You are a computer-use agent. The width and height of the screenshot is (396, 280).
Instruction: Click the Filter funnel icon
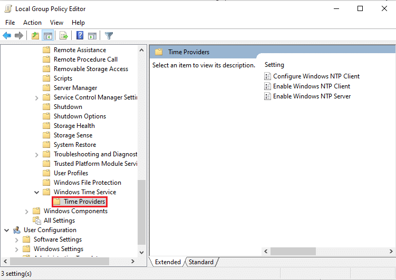(109, 36)
